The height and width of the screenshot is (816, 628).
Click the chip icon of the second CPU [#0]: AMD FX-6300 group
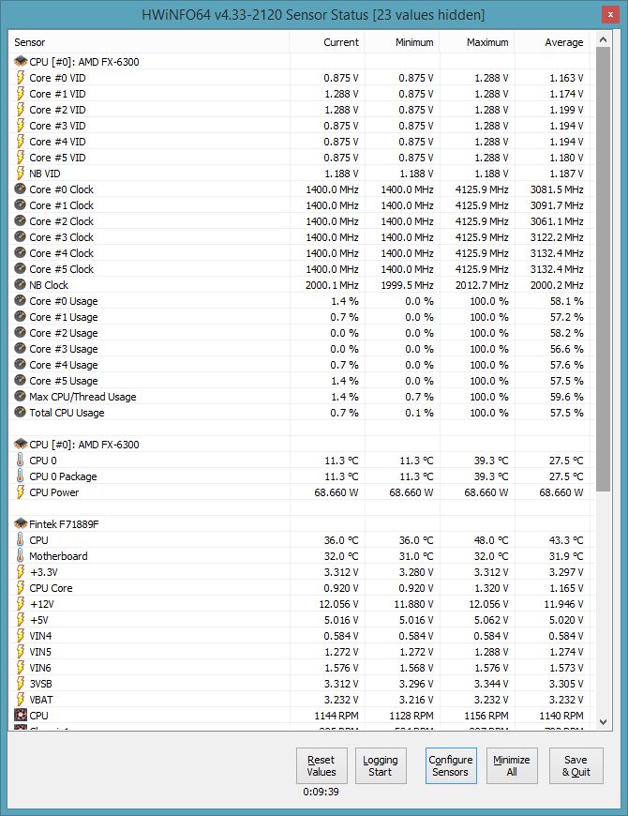21,445
